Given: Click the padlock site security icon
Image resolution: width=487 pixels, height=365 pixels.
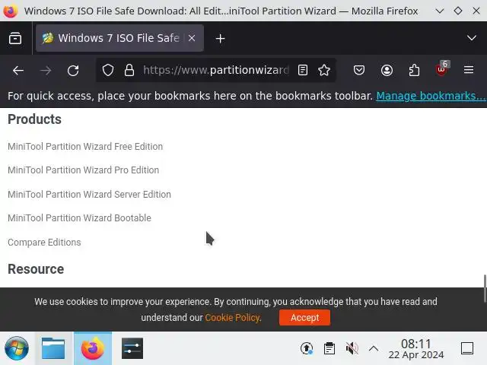Looking at the screenshot, I should (x=129, y=70).
